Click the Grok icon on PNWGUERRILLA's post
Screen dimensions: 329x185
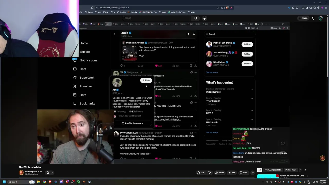pyautogui.click(x=191, y=133)
